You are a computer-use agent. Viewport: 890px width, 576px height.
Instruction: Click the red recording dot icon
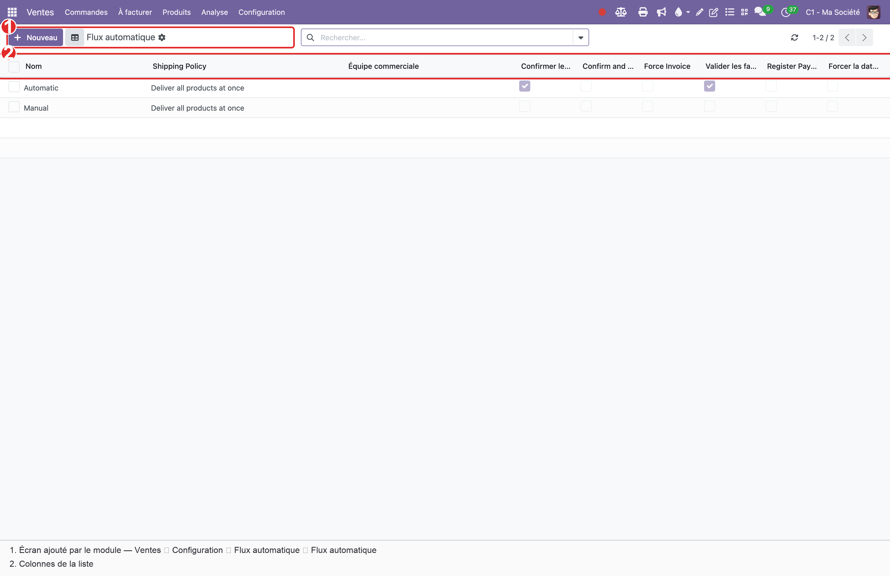coord(602,12)
